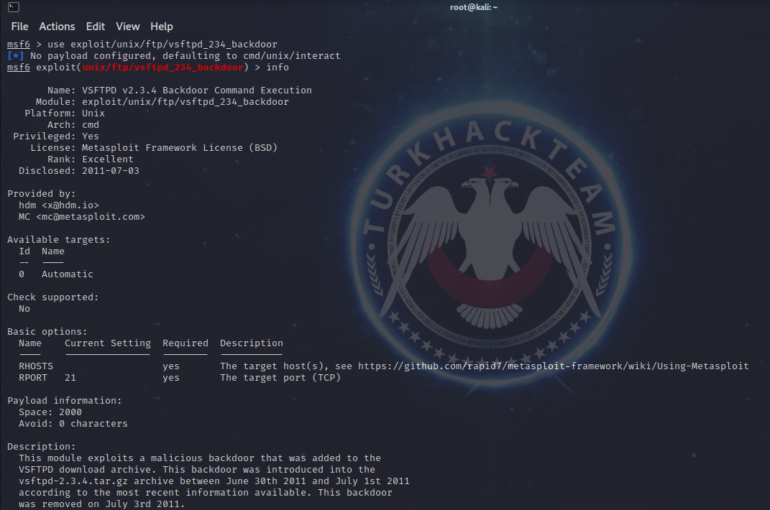Click the Disclosed date '2011-07-03'

[111, 171]
